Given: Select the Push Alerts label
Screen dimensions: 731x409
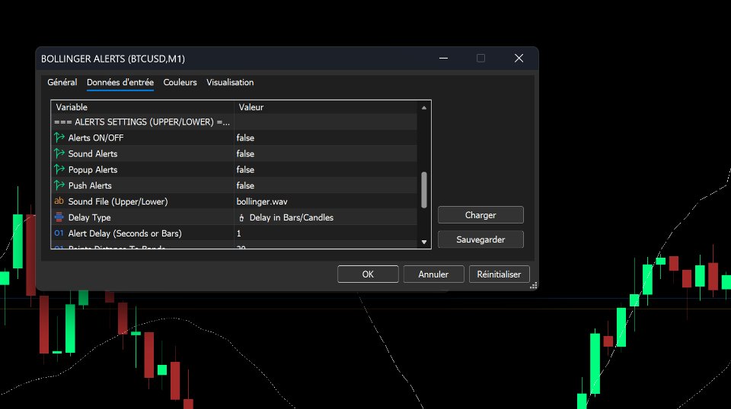Looking at the screenshot, I should tap(90, 185).
